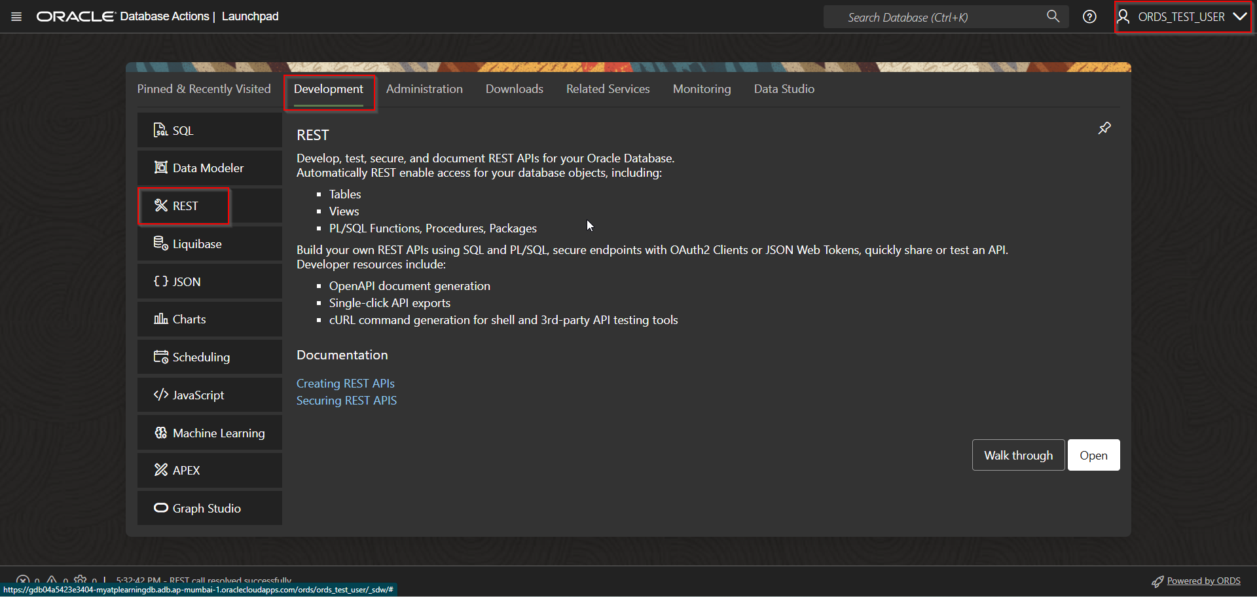The height and width of the screenshot is (597, 1257).
Task: Toggle the warnings indicator in the status bar
Action: tap(52, 580)
